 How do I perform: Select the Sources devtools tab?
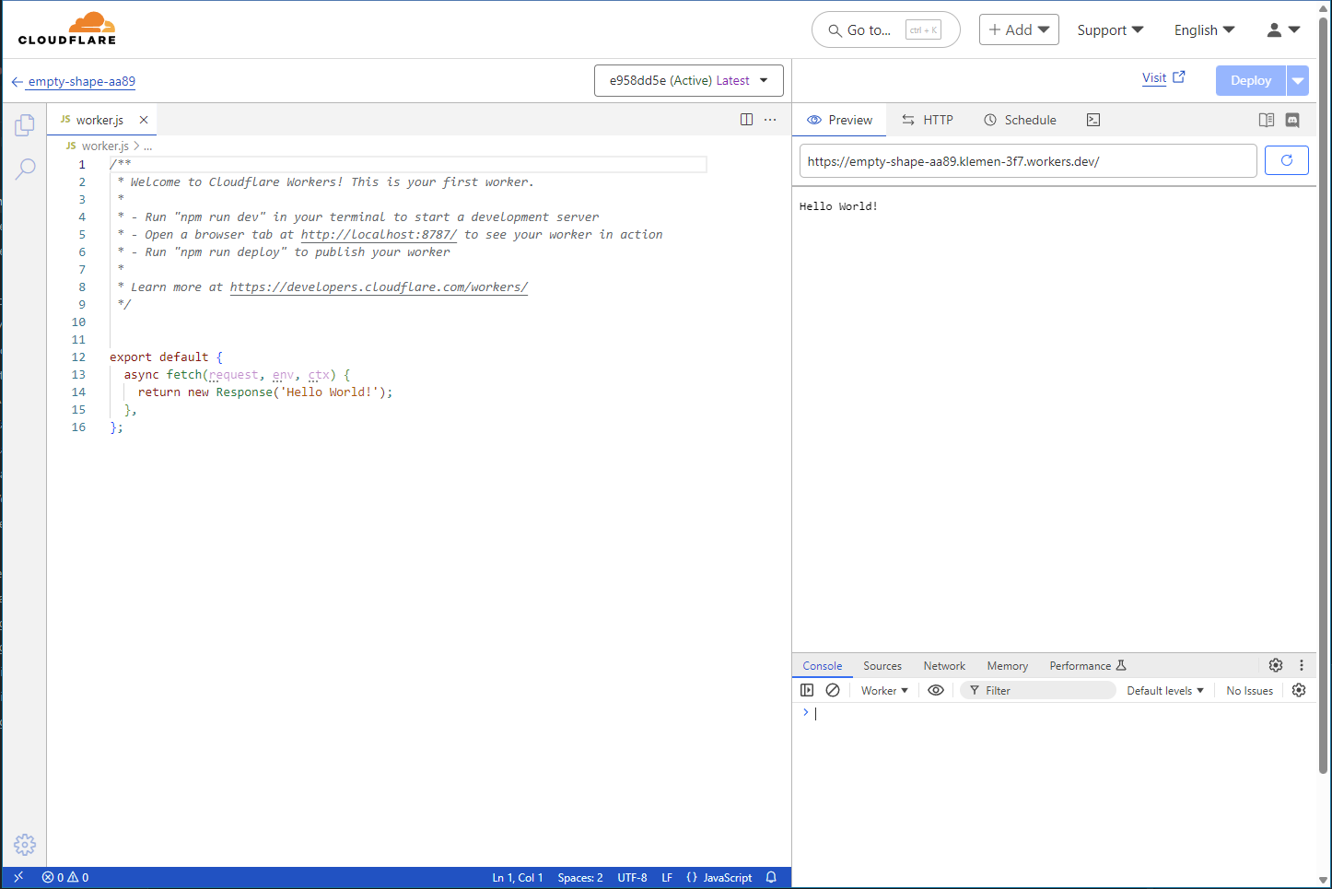pos(882,665)
